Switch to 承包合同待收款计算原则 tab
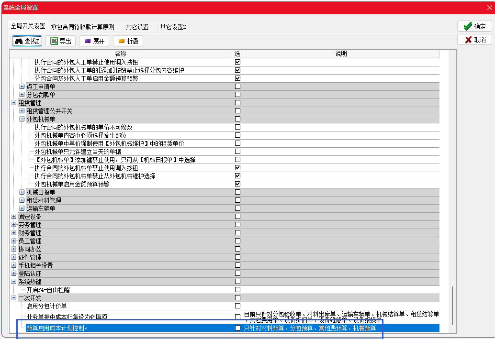This screenshot has height=339, width=495. point(82,27)
